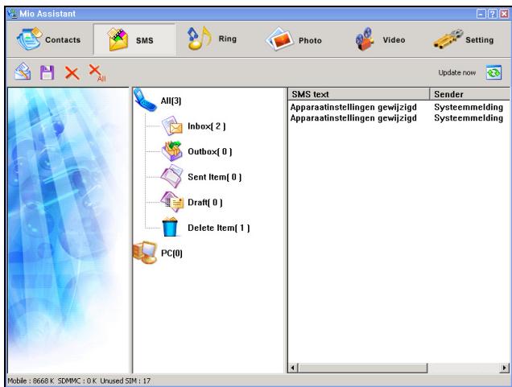Sort by the SMS text column header
This screenshot has height=387, width=512.
click(358, 94)
